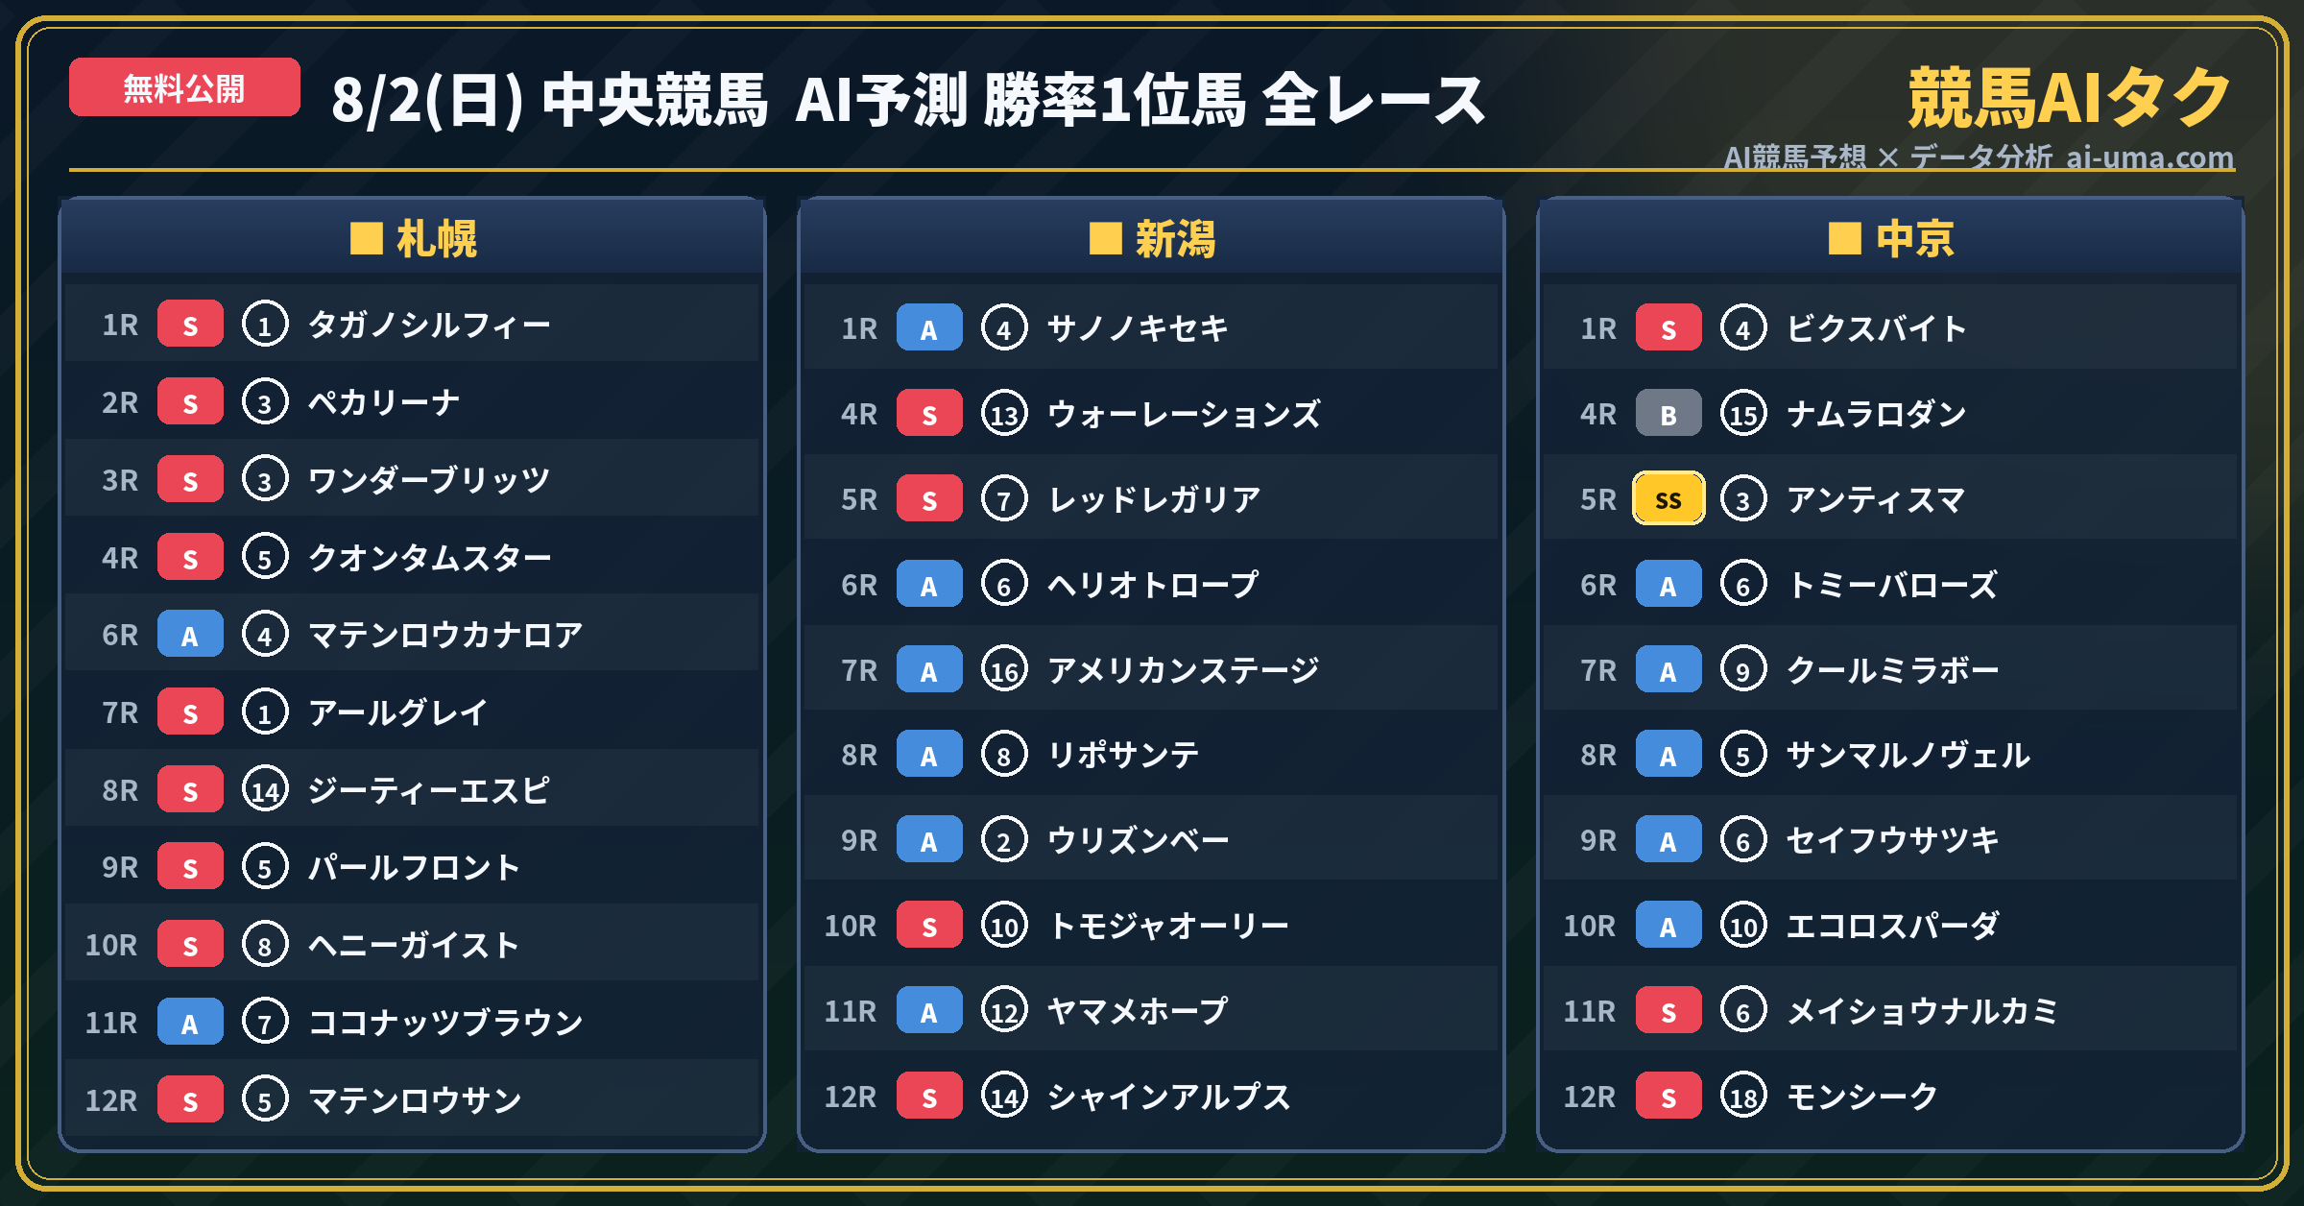Click 12R label in the 札幌 column

pyautogui.click(x=111, y=1100)
